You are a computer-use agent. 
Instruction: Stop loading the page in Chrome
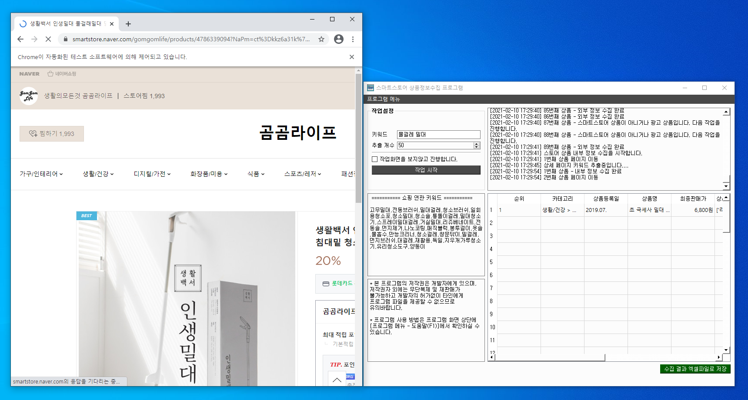(x=48, y=39)
